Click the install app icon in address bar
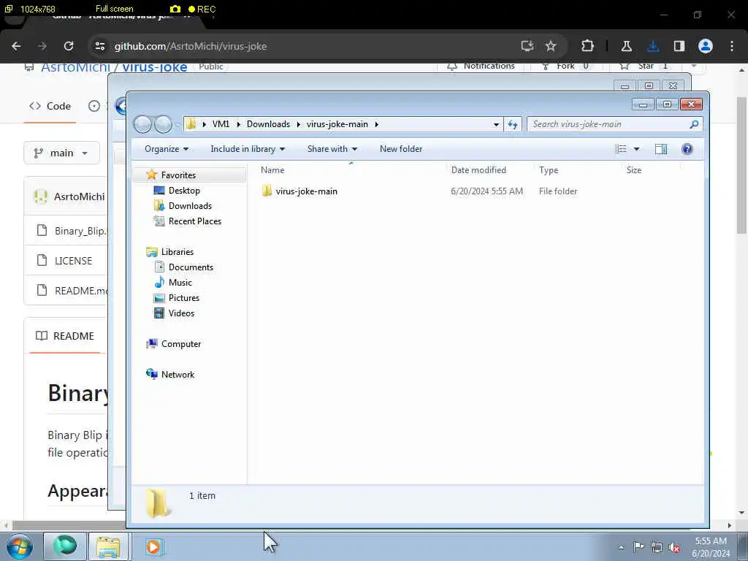748x561 pixels. tap(527, 46)
